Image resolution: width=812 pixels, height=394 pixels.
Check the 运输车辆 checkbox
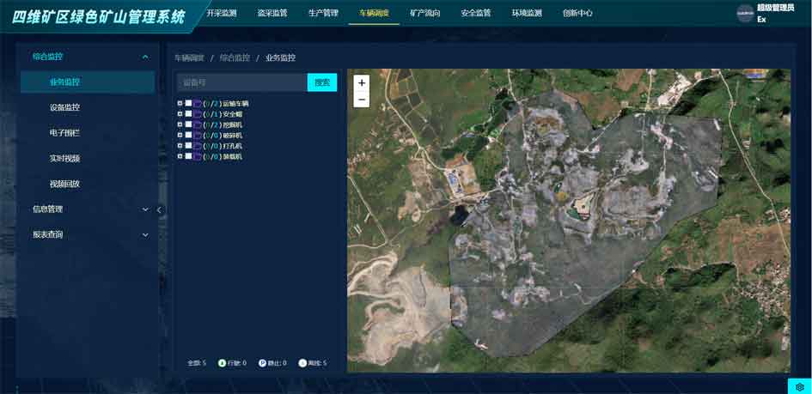189,104
